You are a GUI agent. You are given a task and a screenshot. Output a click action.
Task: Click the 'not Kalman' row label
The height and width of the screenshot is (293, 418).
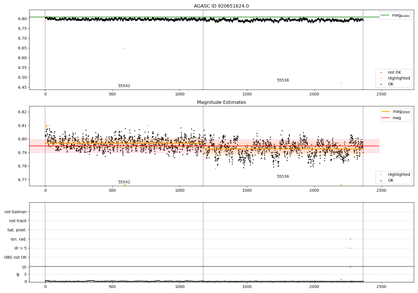coord(16,212)
